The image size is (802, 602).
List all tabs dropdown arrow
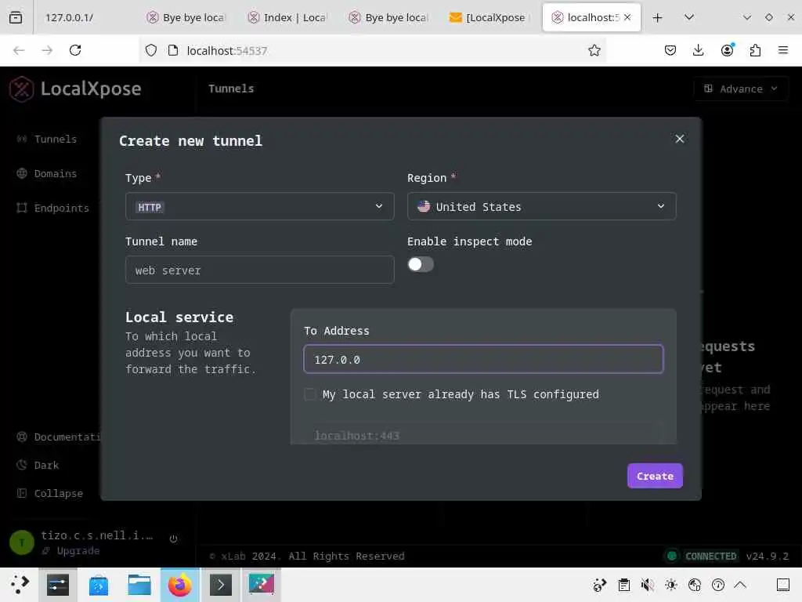coord(689,17)
